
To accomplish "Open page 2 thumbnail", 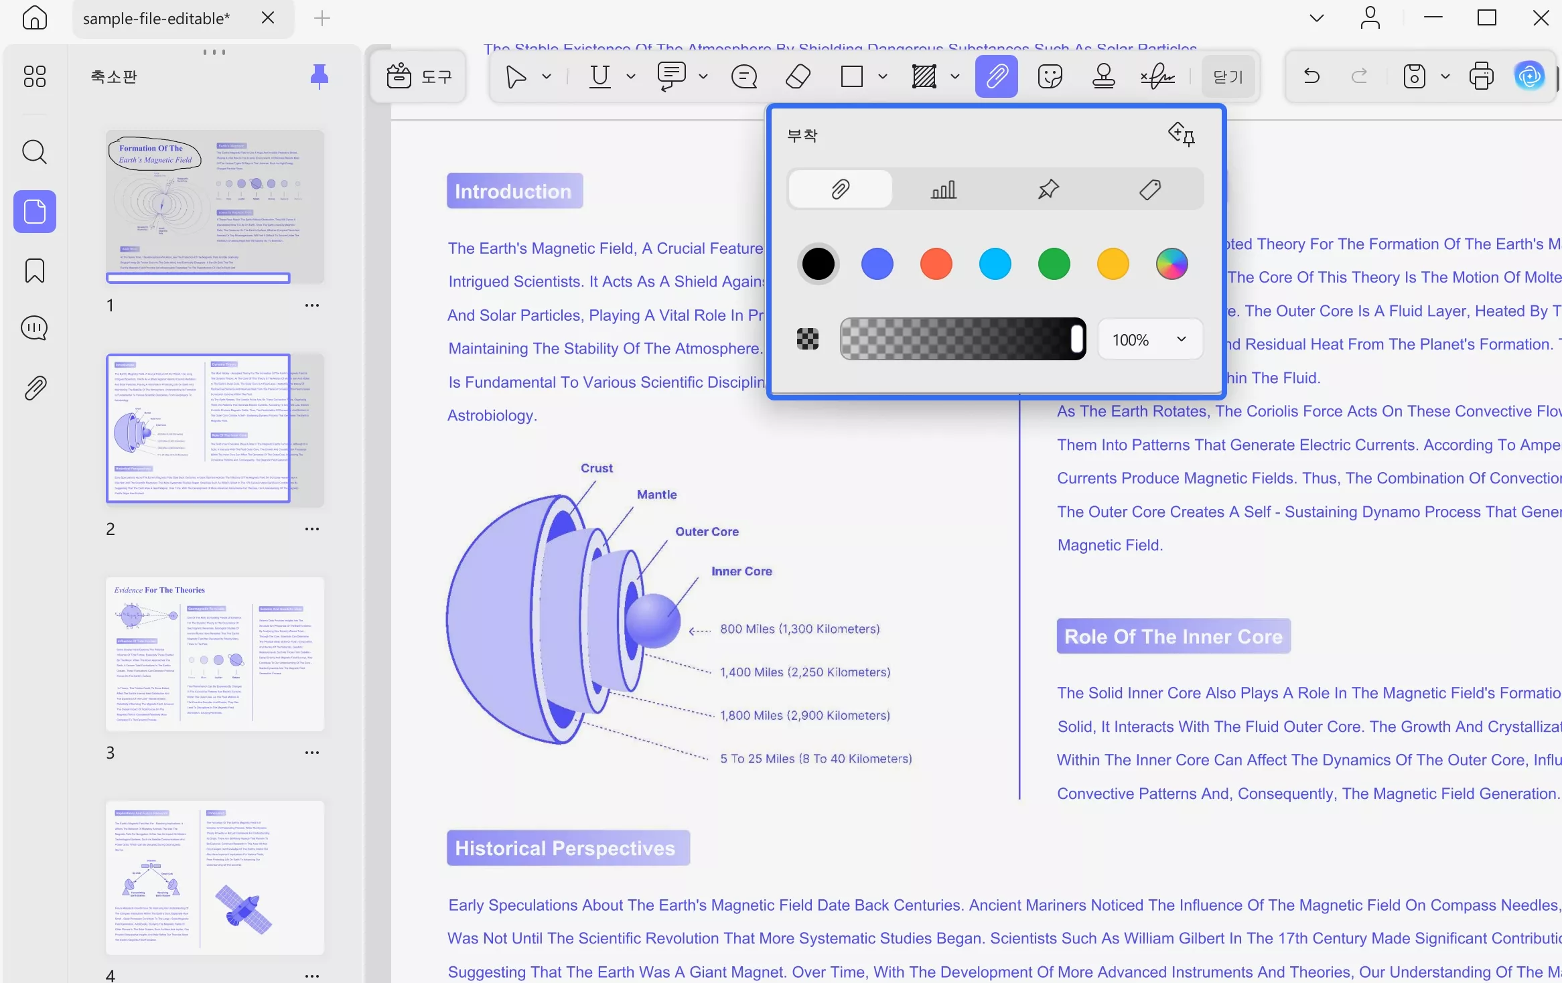I will [x=215, y=429].
